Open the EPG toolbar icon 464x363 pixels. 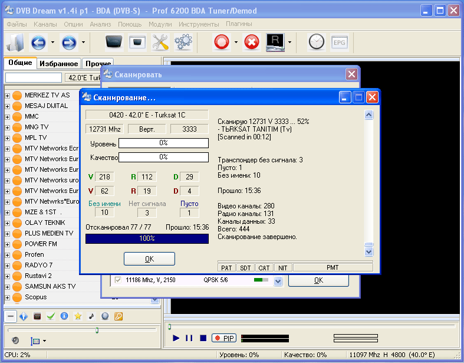340,42
